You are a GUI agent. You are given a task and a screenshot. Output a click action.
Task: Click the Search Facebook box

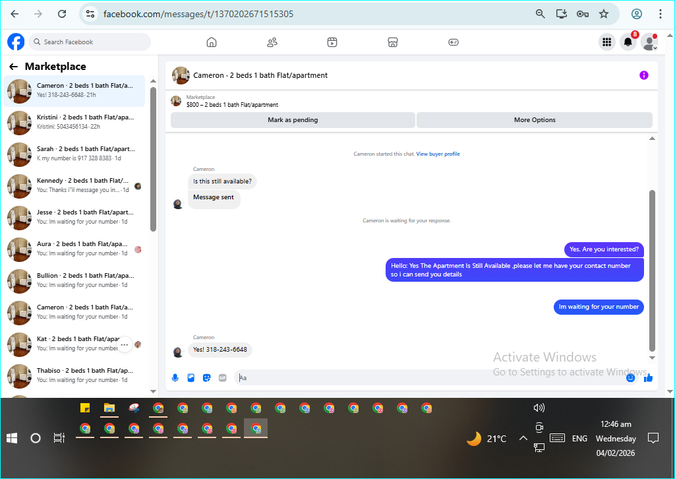click(x=90, y=42)
